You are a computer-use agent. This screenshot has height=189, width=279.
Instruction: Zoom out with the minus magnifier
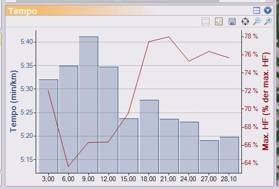pos(257,21)
